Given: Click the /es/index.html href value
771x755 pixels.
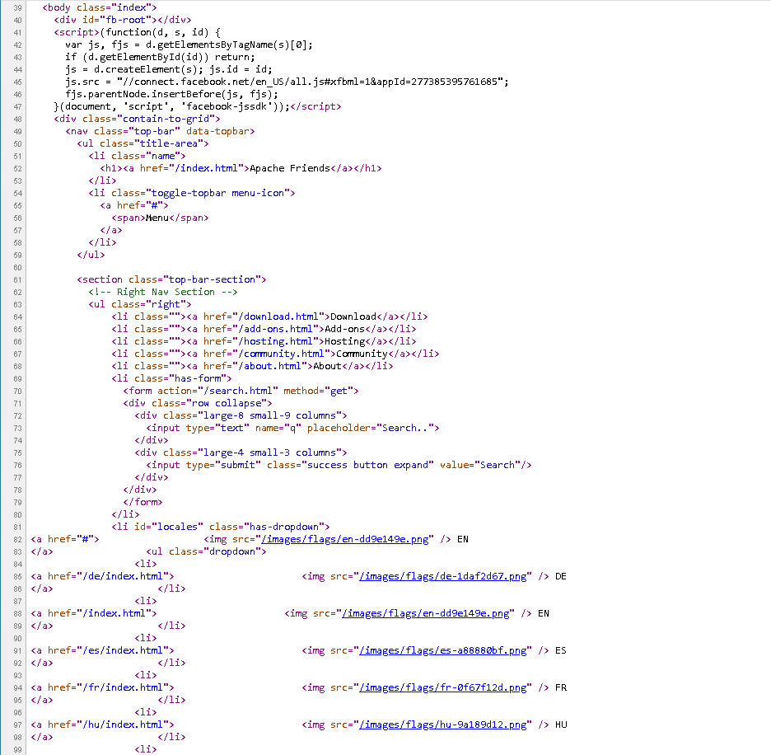Looking at the screenshot, I should (123, 650).
